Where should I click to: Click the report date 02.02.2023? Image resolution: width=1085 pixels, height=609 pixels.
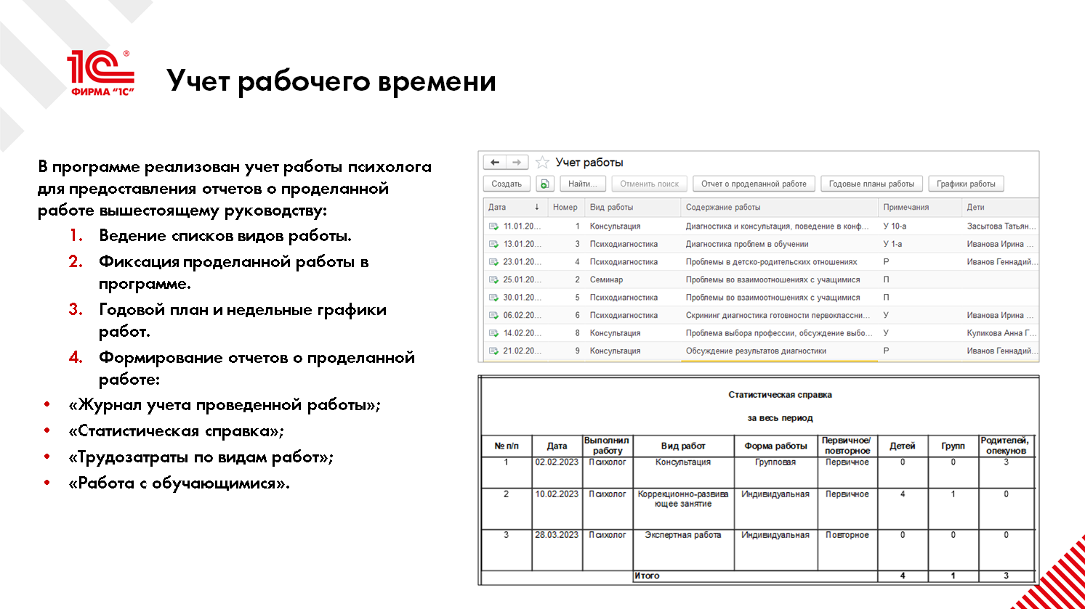point(557,462)
